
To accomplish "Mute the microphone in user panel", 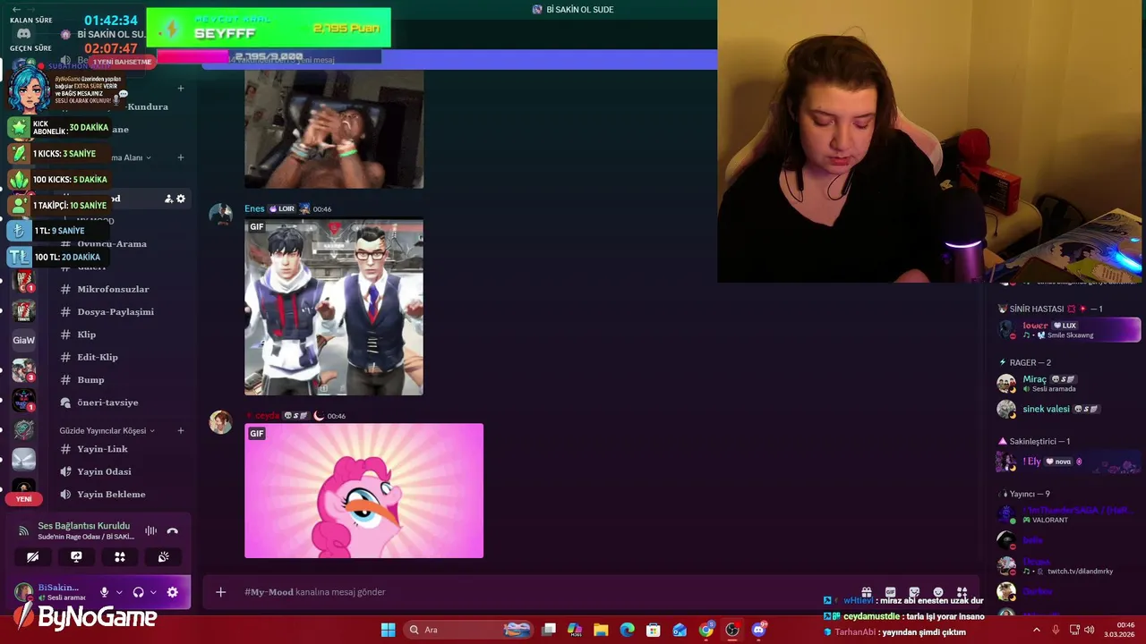I will [104, 592].
